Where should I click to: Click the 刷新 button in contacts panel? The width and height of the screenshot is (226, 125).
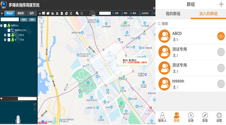click(x=32, y=19)
